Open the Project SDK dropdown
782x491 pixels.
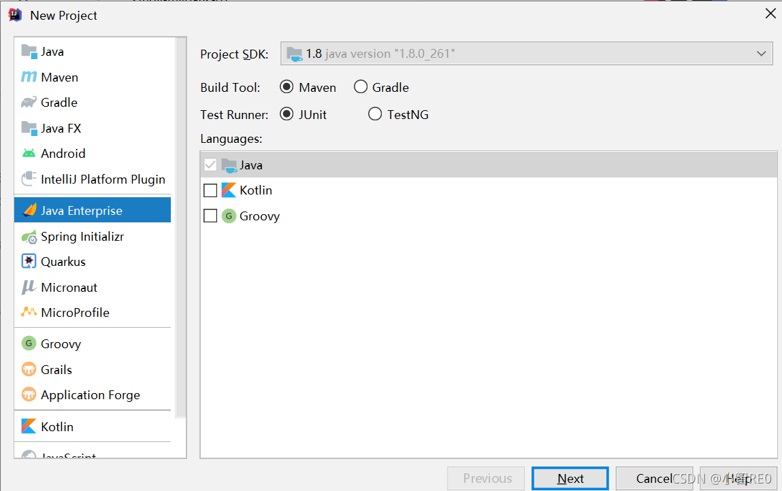point(526,53)
